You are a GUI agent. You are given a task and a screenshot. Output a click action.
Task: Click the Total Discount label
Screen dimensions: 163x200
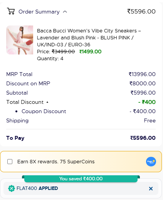[25, 102]
